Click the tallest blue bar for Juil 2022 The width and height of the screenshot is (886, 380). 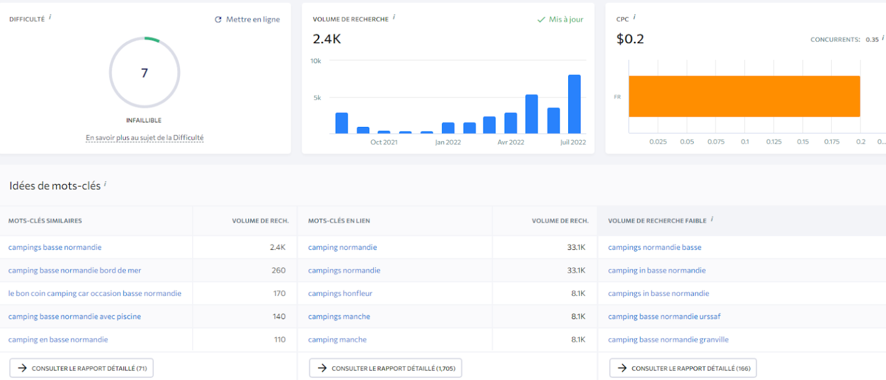tap(574, 104)
